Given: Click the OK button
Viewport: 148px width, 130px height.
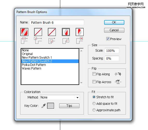Looking at the screenshot, I should coord(114,22).
